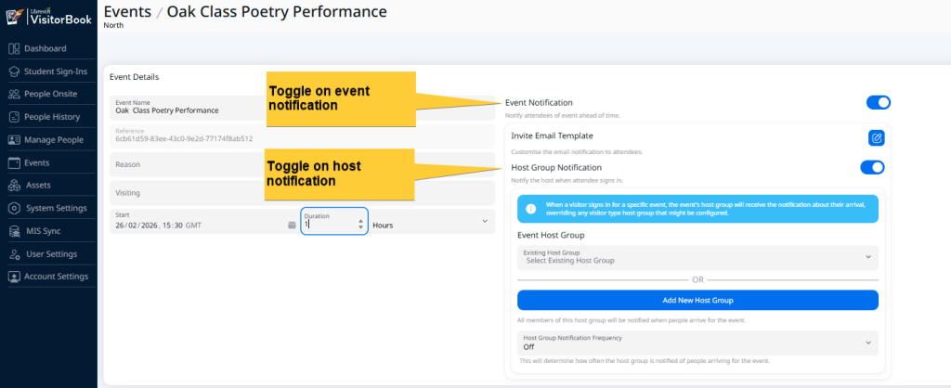Click the VisitorBook logo icon
Image resolution: width=951 pixels, height=388 pixels.
pos(13,16)
